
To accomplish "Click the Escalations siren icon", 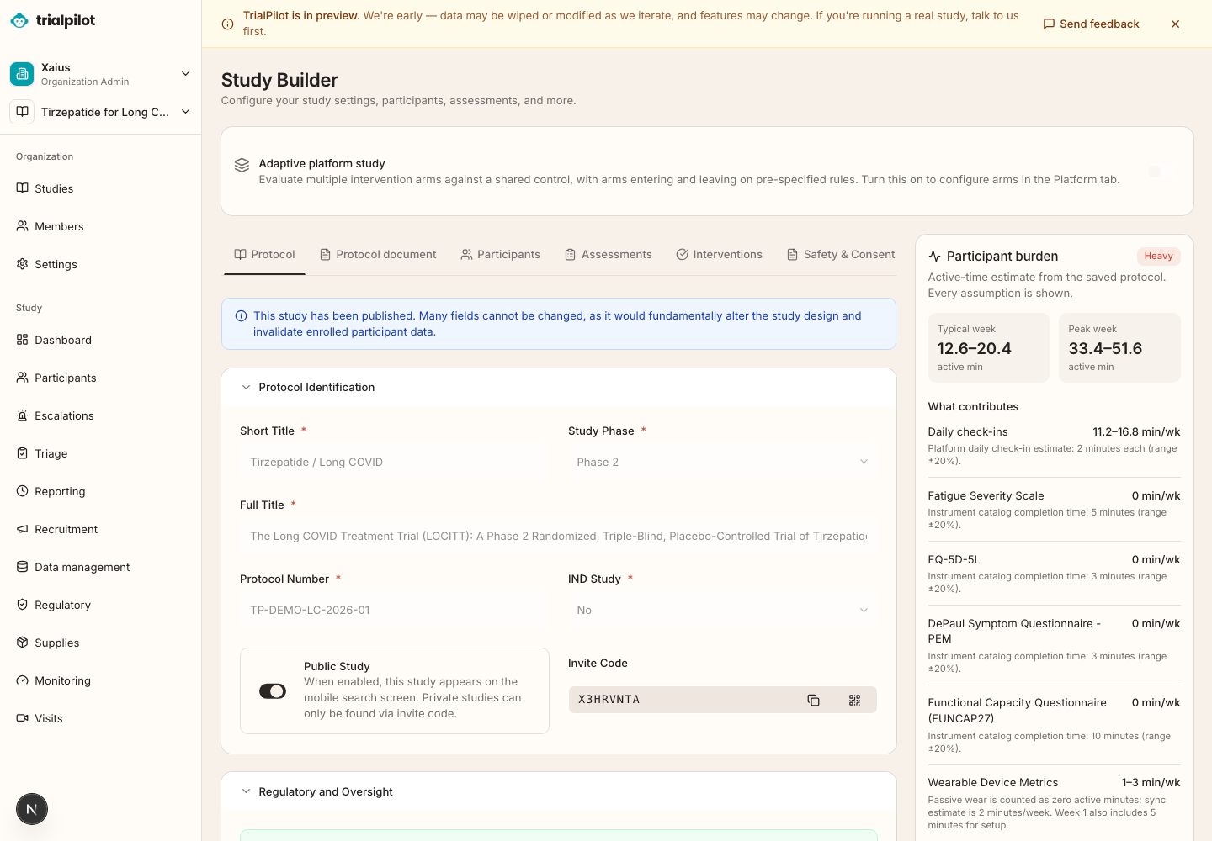I will 23,415.
